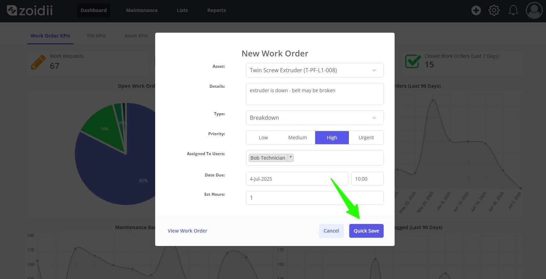Click the Cancel button

(331, 231)
